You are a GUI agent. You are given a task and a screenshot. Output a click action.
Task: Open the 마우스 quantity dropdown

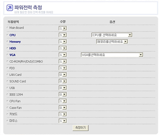coord(63,121)
